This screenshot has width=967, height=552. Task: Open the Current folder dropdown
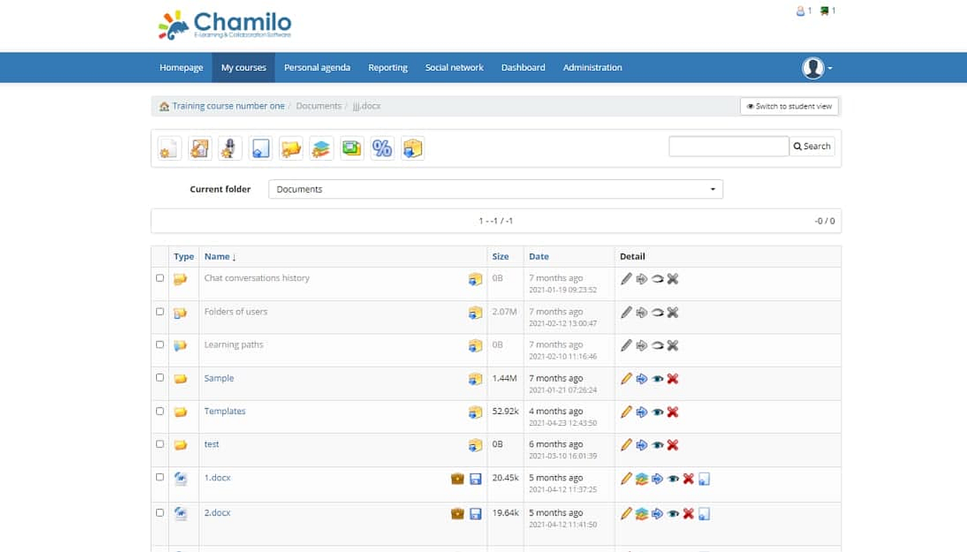point(495,189)
